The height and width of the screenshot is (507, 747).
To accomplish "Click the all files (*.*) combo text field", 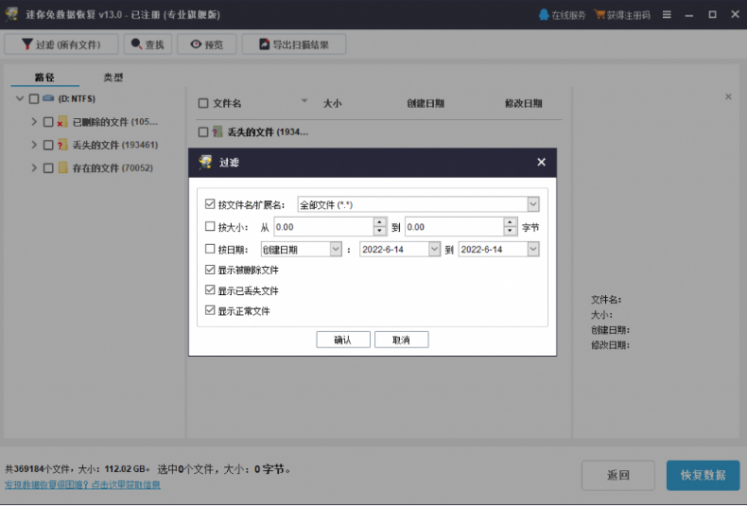I will pos(412,204).
